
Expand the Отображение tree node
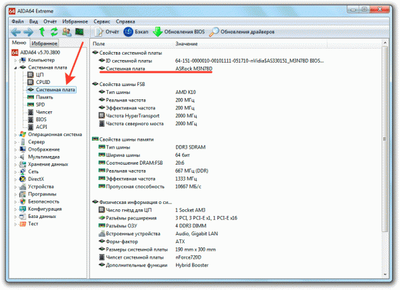click(x=15, y=149)
